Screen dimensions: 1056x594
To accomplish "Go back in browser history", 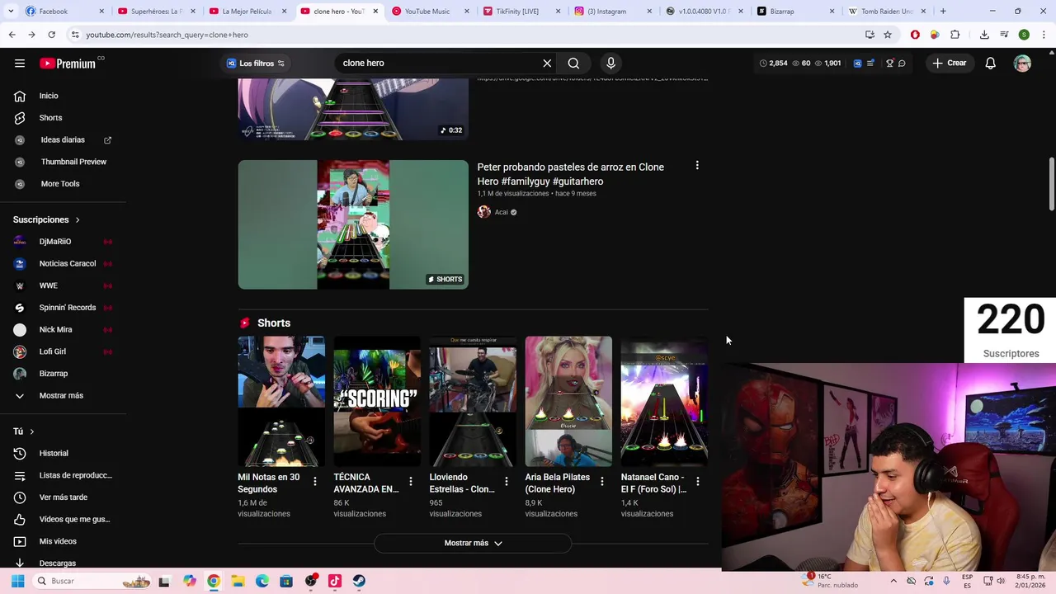I will 12,35.
